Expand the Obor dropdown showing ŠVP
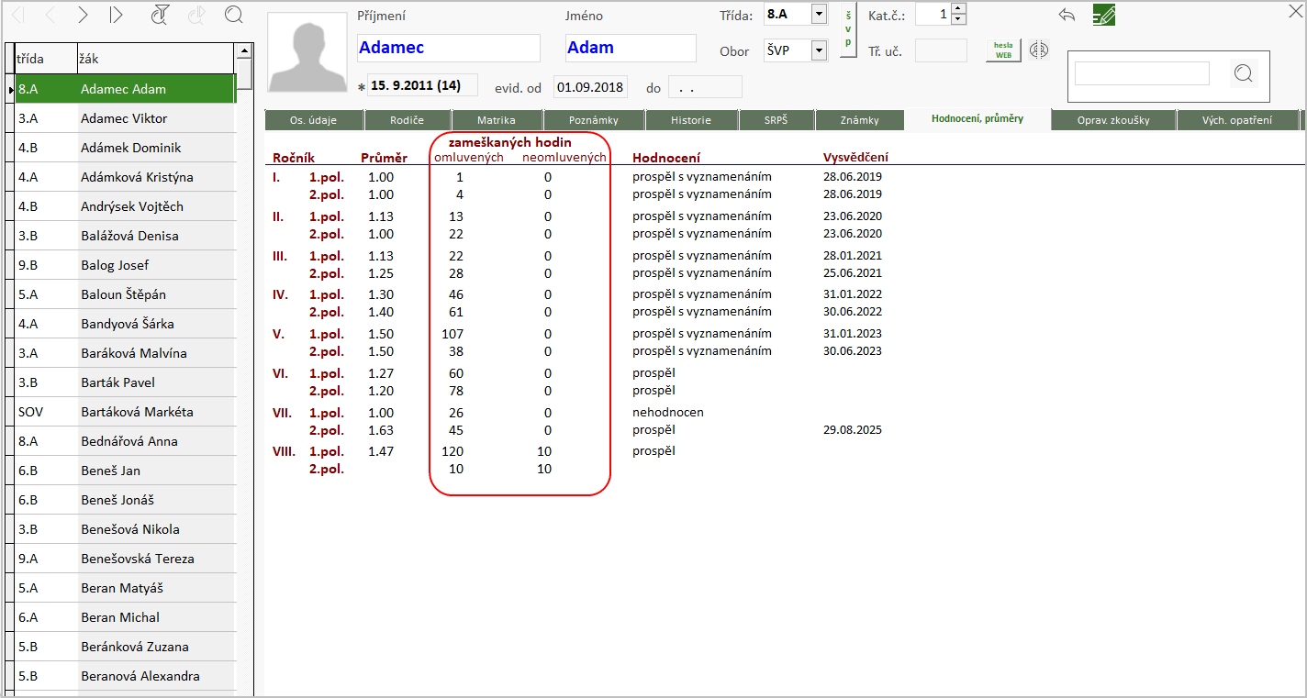This screenshot has width=1307, height=698. 819,51
